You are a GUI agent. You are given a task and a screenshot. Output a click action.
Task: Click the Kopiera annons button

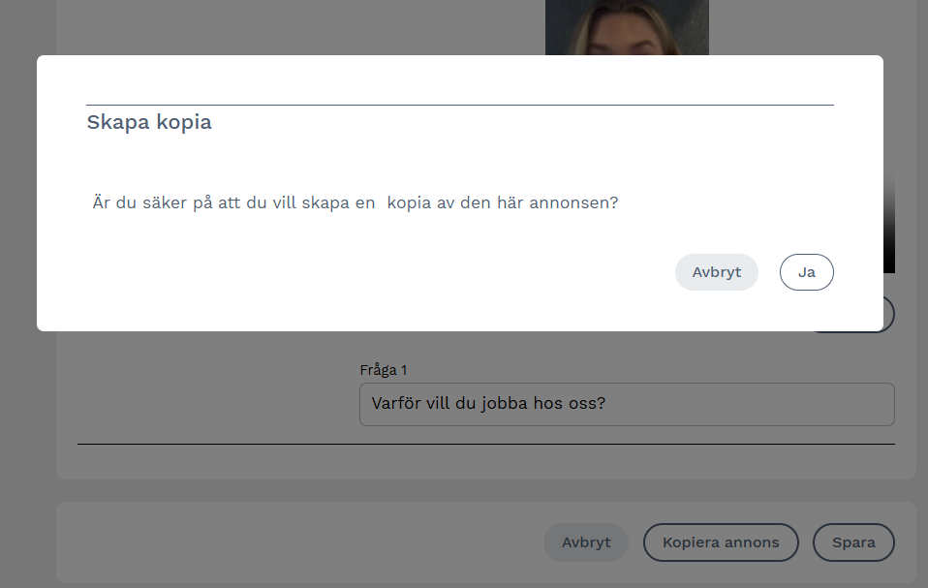tap(720, 542)
